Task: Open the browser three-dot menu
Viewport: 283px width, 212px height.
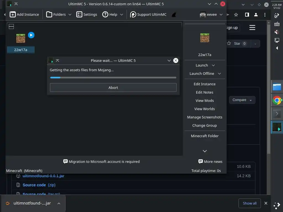Action: point(265,15)
